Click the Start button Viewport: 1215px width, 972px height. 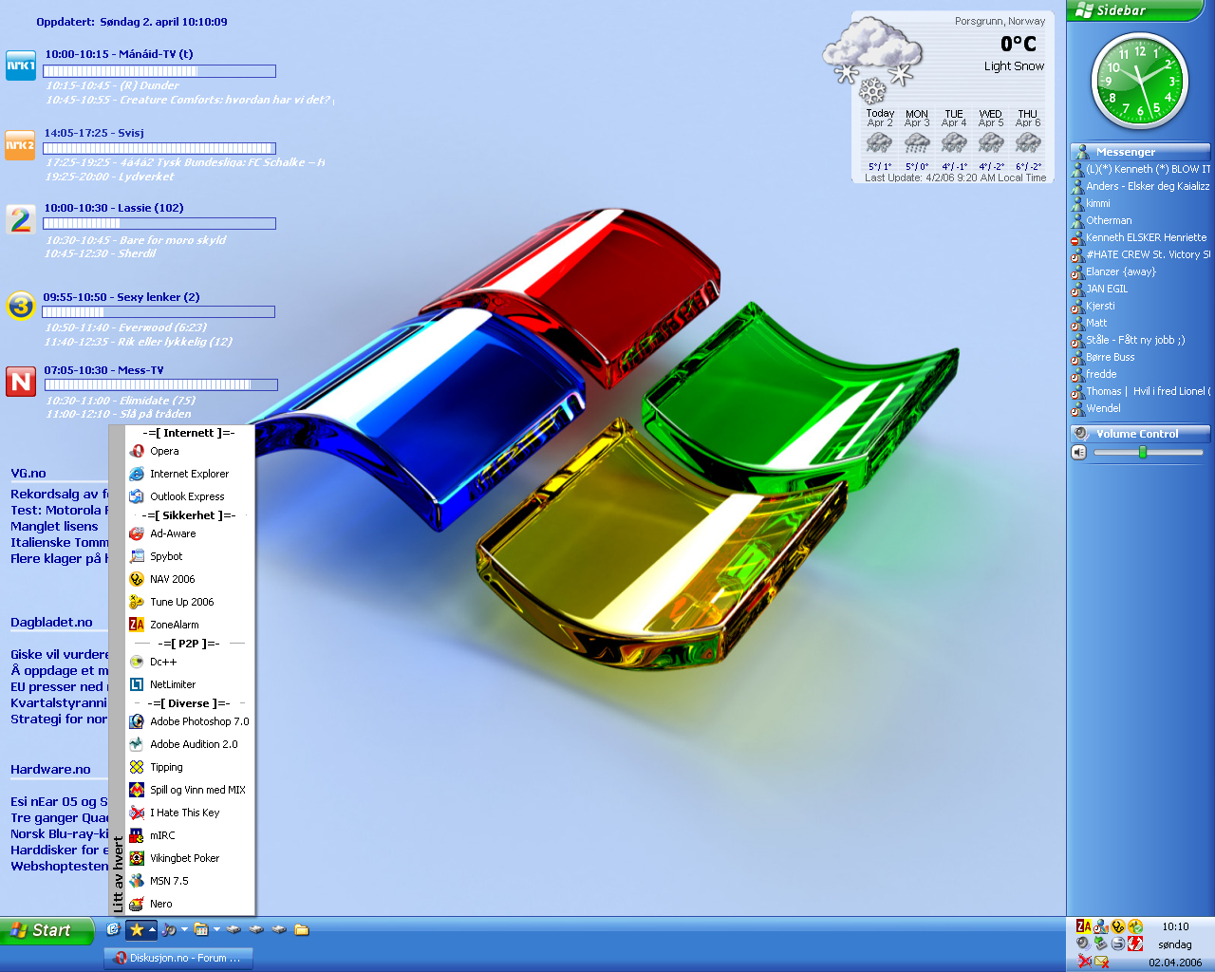[47, 930]
